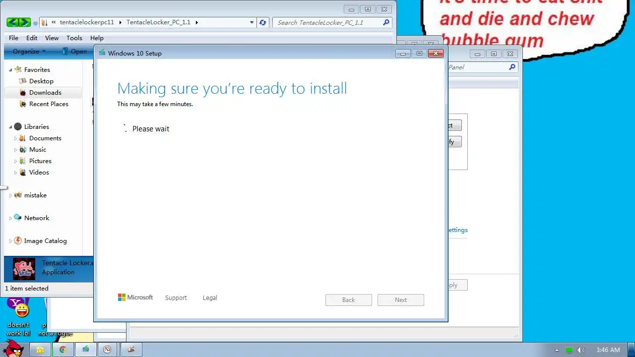Click the green Back arrow in Explorer
The image size is (635, 357).
pyautogui.click(x=12, y=22)
